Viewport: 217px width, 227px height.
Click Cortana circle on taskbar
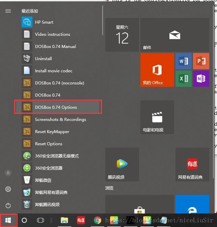tap(24, 220)
